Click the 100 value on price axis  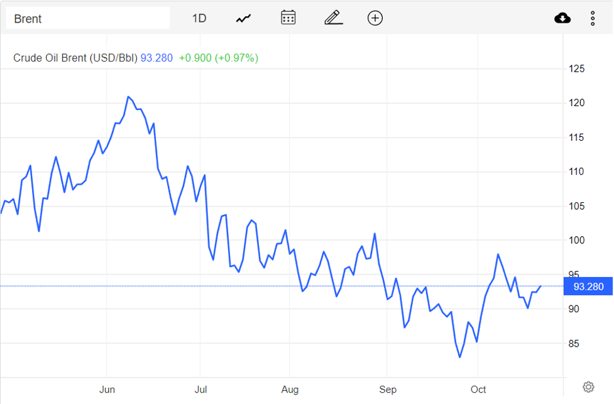pyautogui.click(x=576, y=240)
